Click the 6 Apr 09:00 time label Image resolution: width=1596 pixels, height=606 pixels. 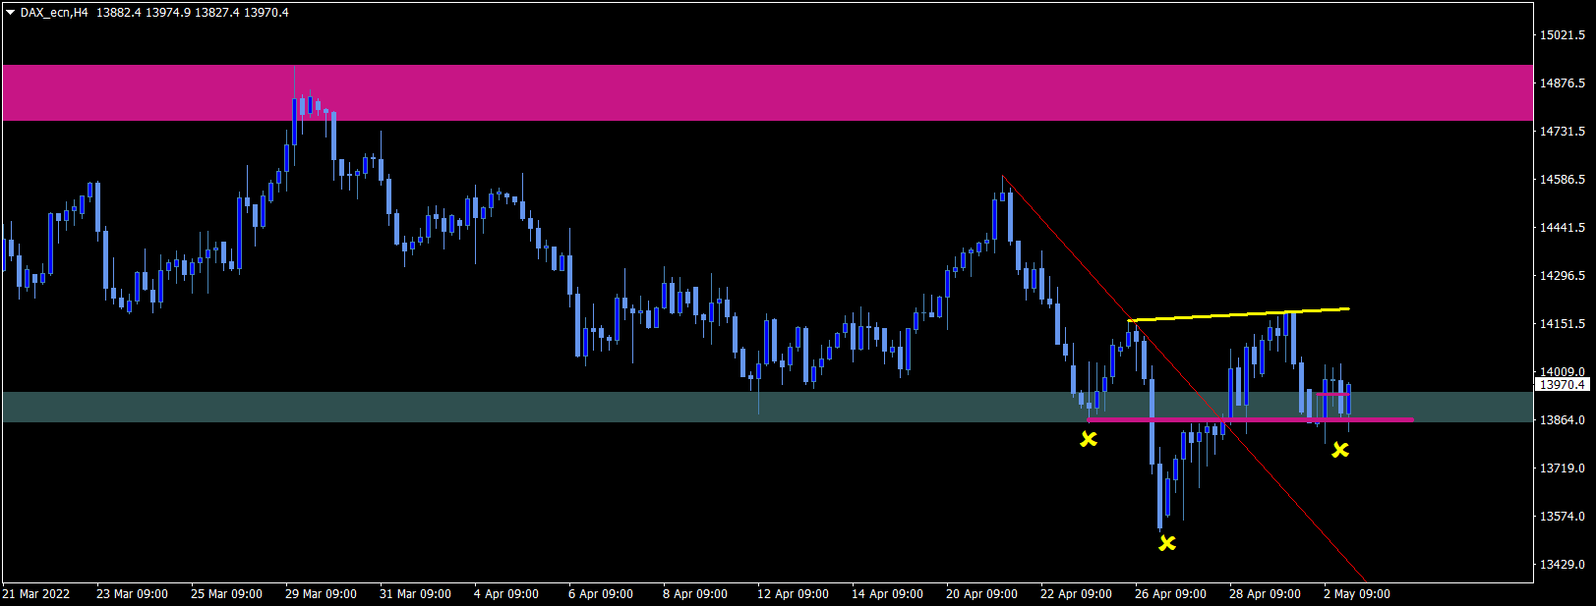(601, 594)
